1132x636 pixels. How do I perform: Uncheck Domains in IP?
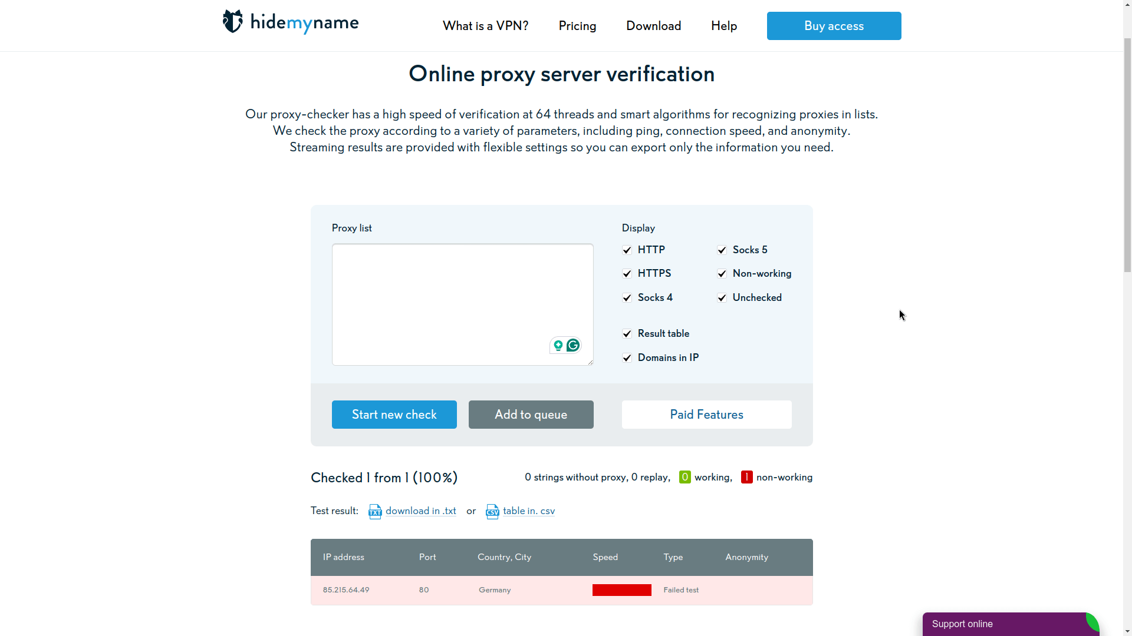(x=627, y=357)
